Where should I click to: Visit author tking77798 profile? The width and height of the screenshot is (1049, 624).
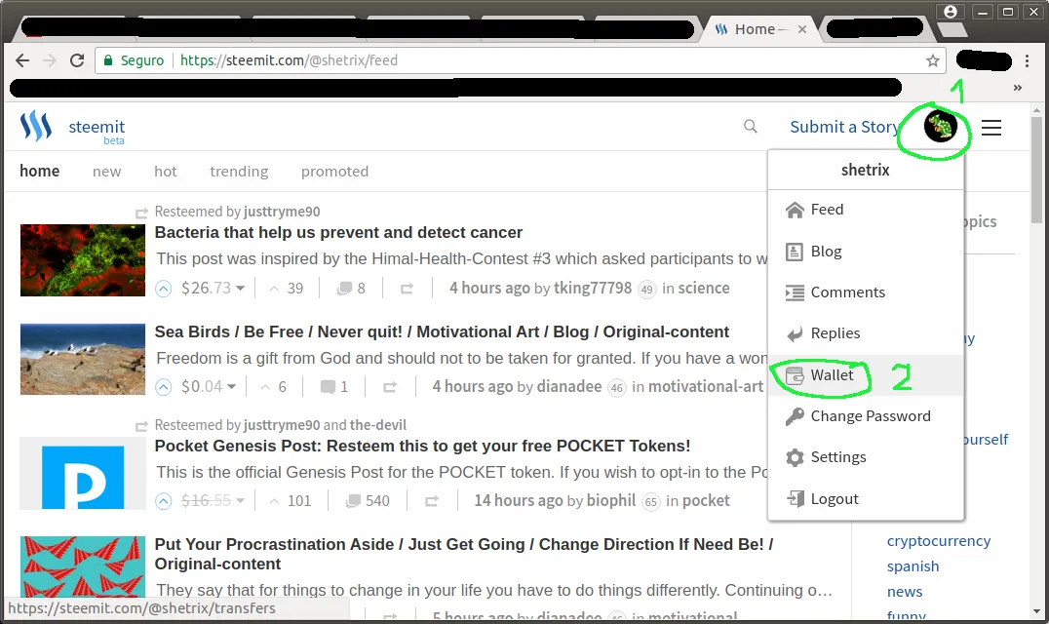(x=592, y=289)
